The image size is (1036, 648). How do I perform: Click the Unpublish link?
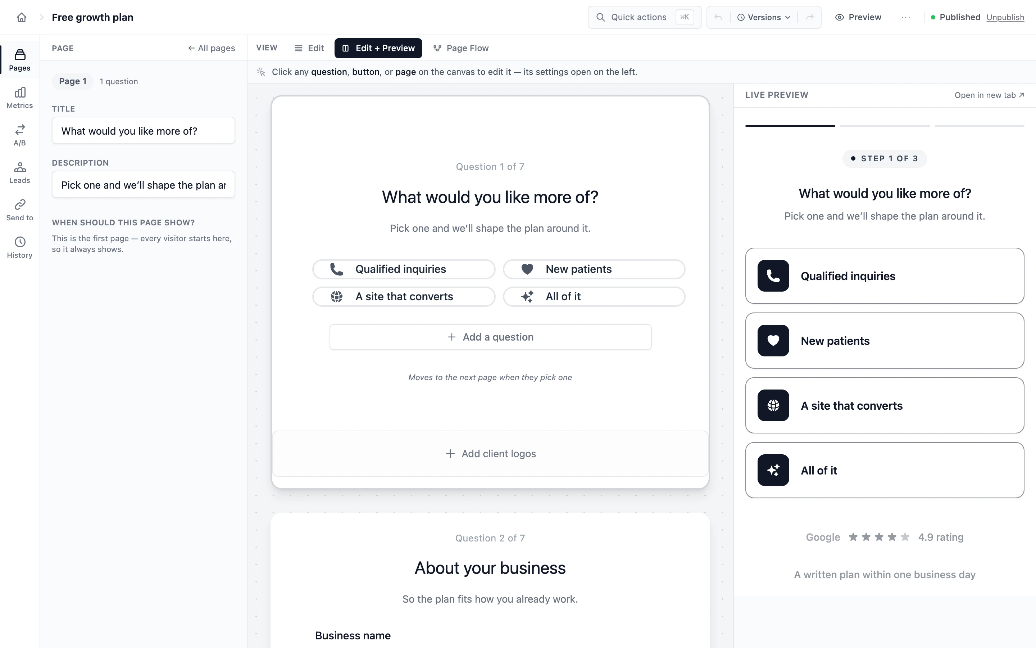(x=1005, y=18)
